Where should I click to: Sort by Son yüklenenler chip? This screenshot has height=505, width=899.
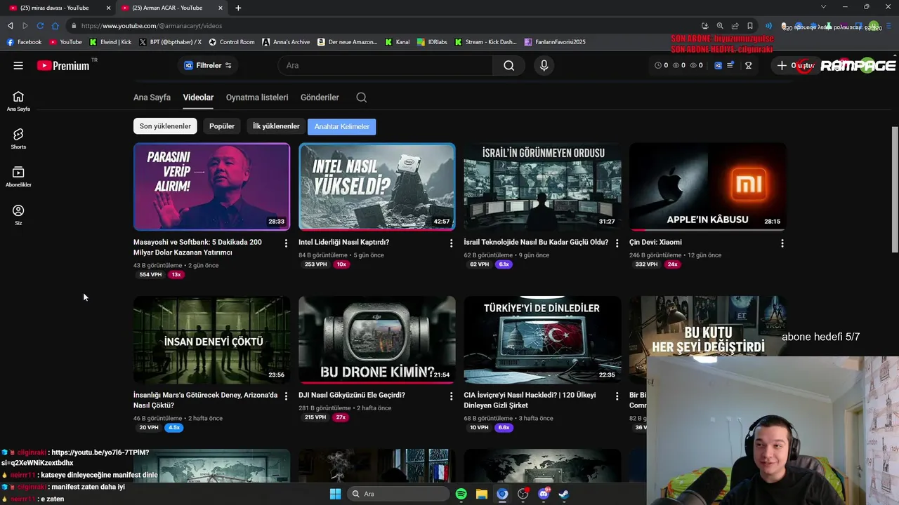click(165, 126)
